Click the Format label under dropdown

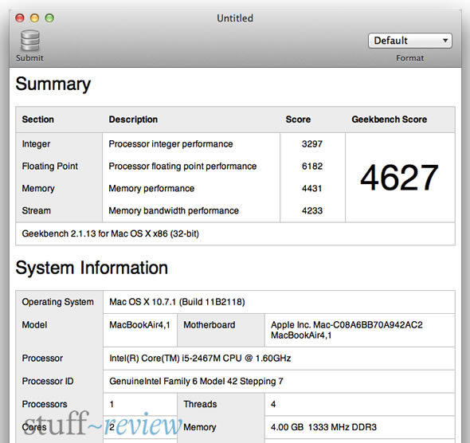click(x=409, y=58)
